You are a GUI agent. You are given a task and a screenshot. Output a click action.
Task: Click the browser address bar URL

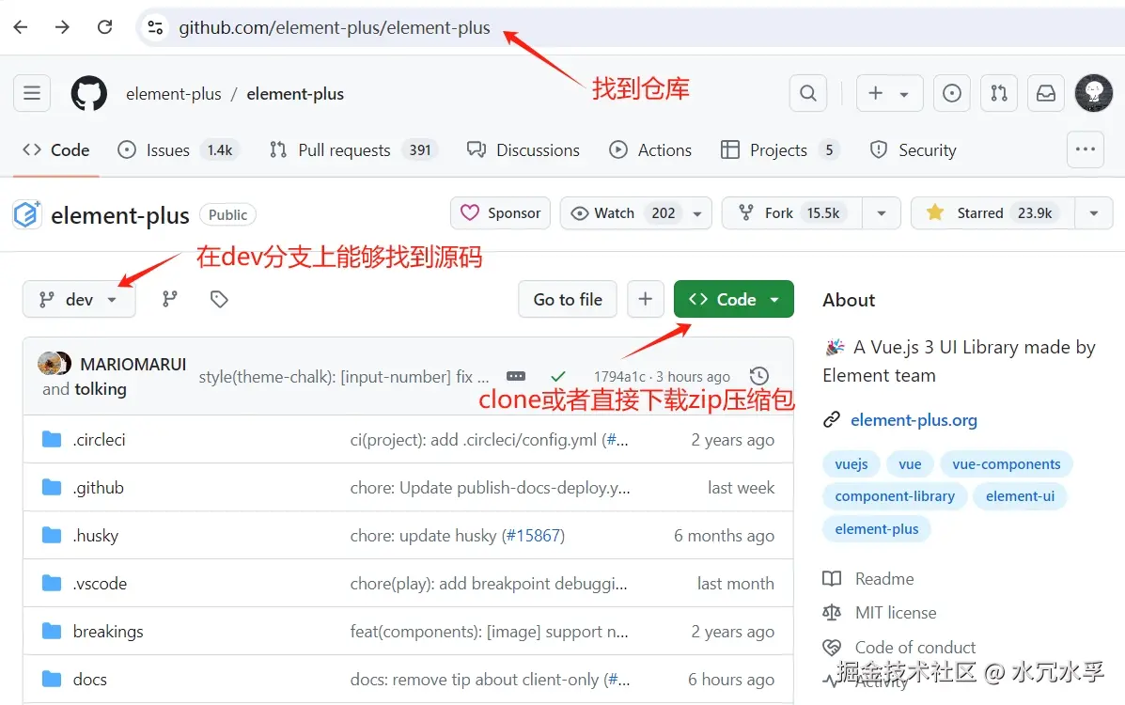335,27
